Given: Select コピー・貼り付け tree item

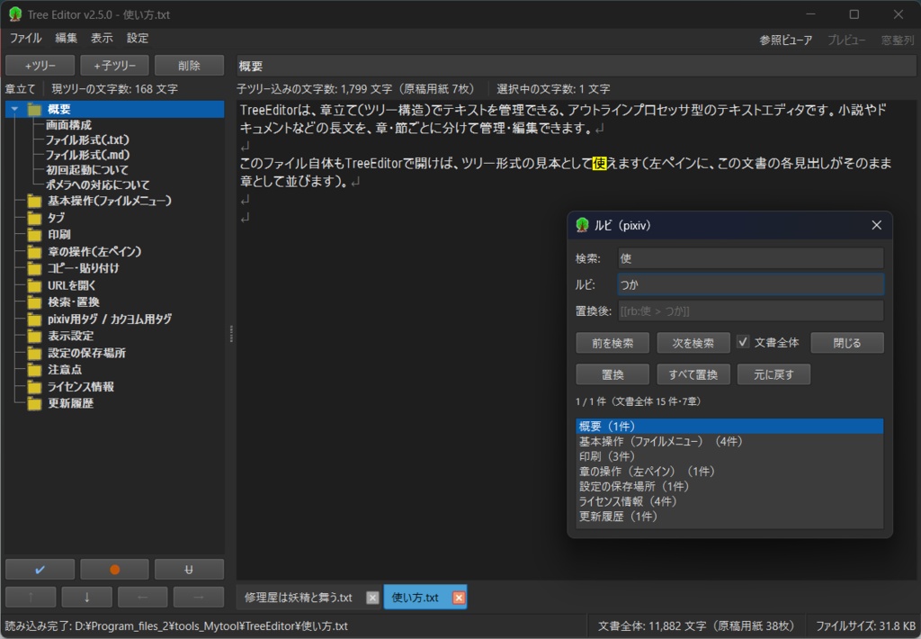Looking at the screenshot, I should tap(84, 268).
